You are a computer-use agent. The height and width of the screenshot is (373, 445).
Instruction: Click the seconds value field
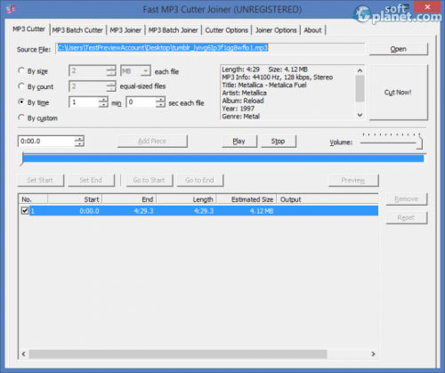(142, 102)
